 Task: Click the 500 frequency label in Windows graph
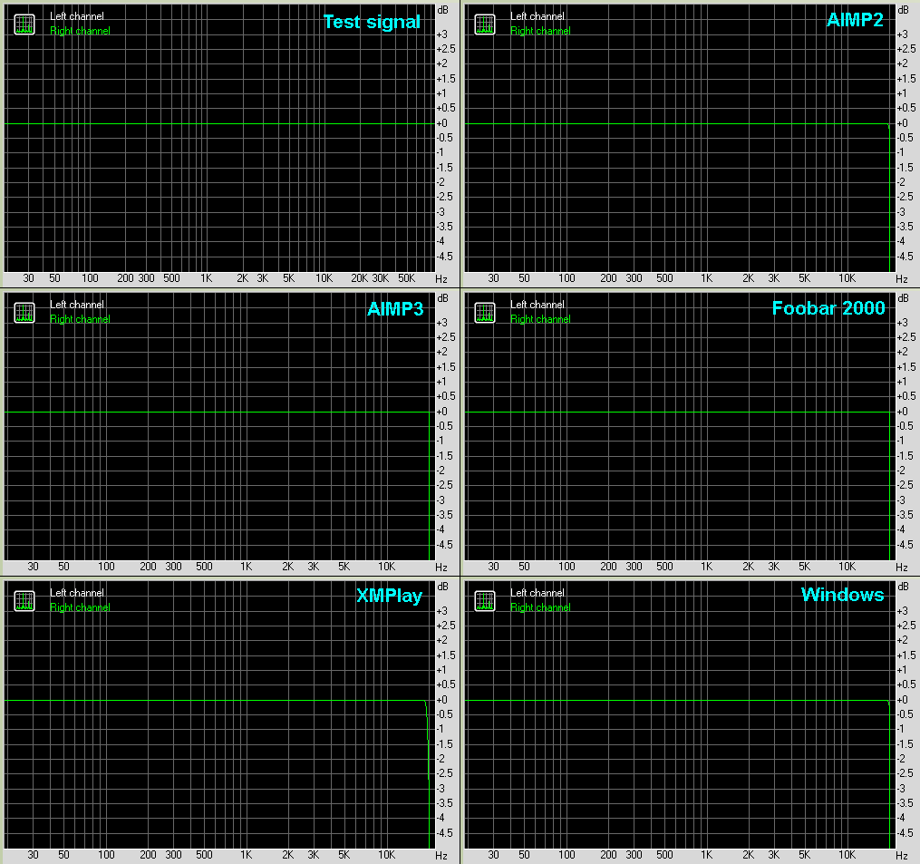[x=664, y=855]
